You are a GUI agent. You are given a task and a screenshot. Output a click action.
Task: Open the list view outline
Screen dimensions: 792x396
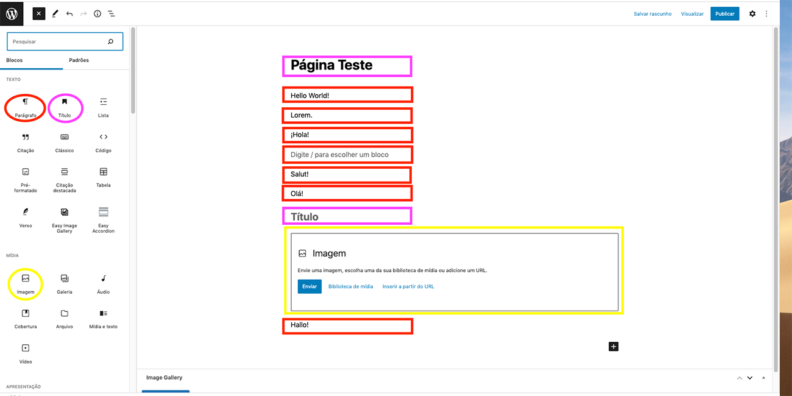[x=111, y=13]
